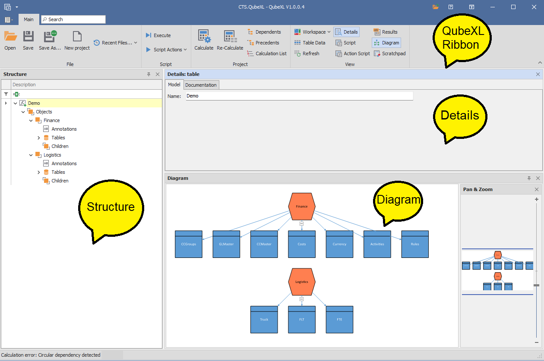The image size is (544, 361).
Task: Show the Calculation List
Action: [x=267, y=53]
